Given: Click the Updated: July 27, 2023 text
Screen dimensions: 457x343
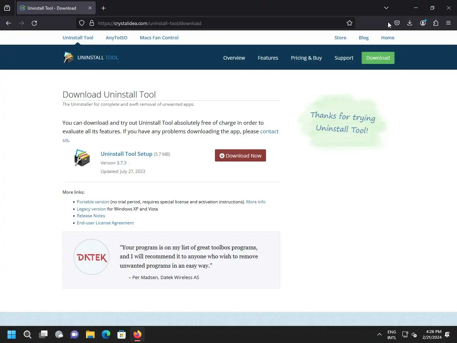Looking at the screenshot, I should click(123, 171).
